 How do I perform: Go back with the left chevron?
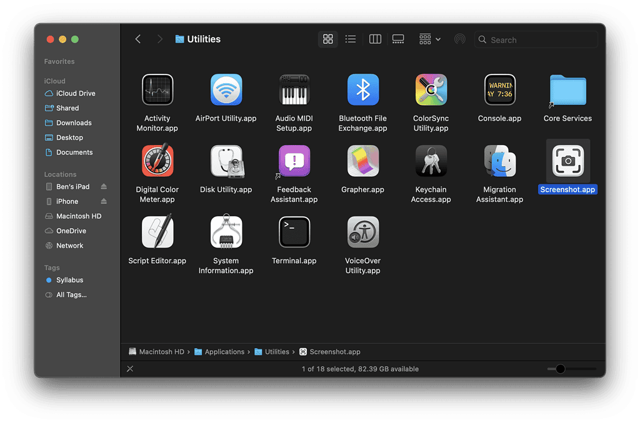pyautogui.click(x=138, y=39)
